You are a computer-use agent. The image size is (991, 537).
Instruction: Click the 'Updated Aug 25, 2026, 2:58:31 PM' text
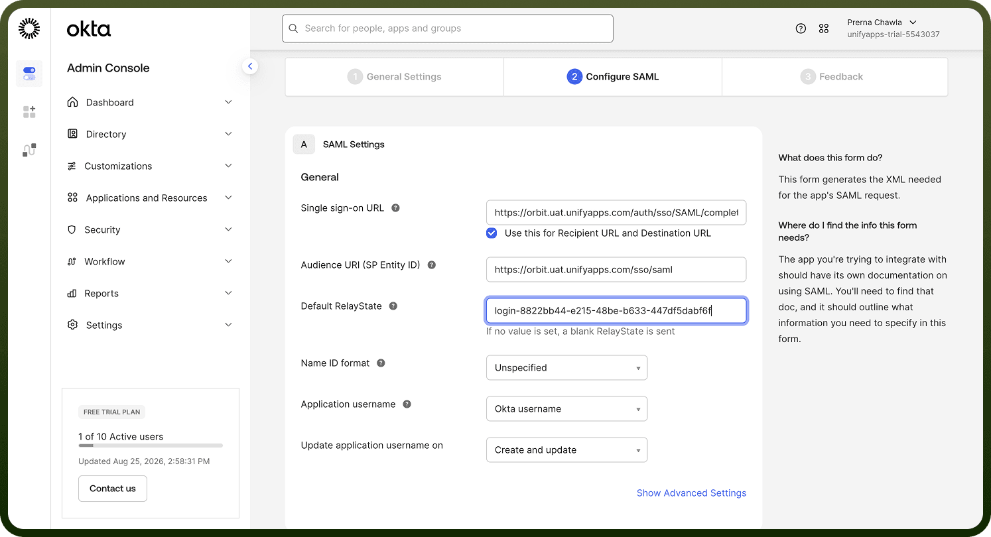(144, 461)
